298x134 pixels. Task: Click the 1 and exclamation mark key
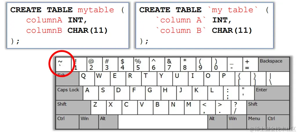[79, 64]
